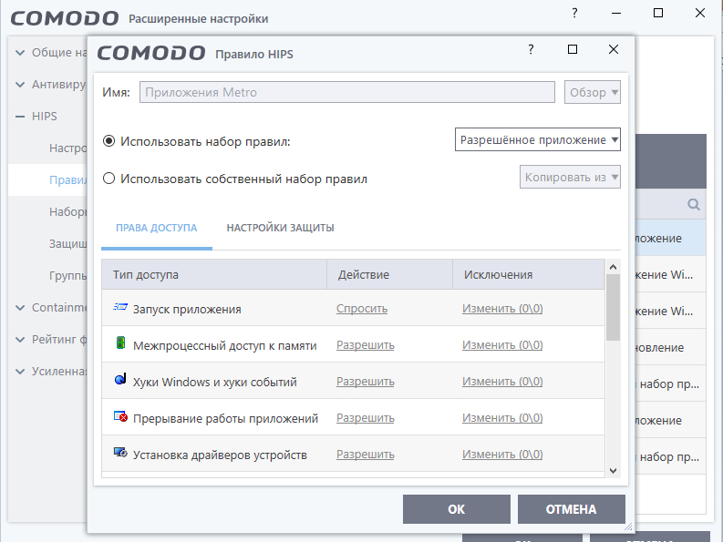Expand the 'Общие' settings section
The image size is (723, 542).
click(20, 53)
